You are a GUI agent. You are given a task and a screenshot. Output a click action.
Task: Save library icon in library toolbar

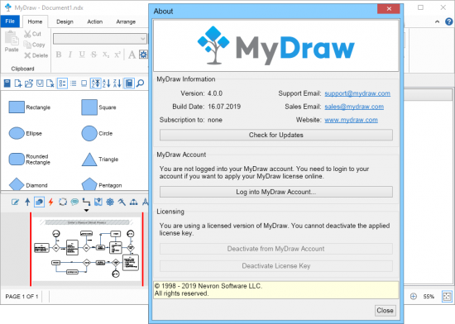point(40,83)
